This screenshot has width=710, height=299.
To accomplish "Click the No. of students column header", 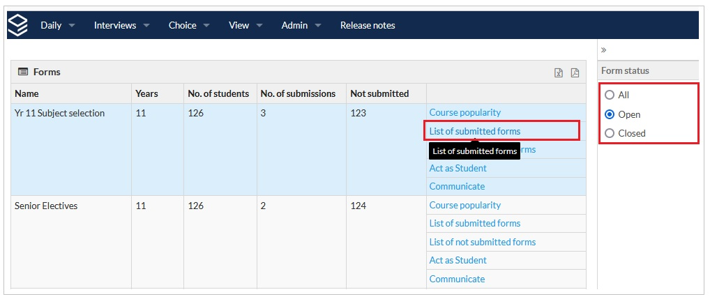I will click(x=218, y=93).
